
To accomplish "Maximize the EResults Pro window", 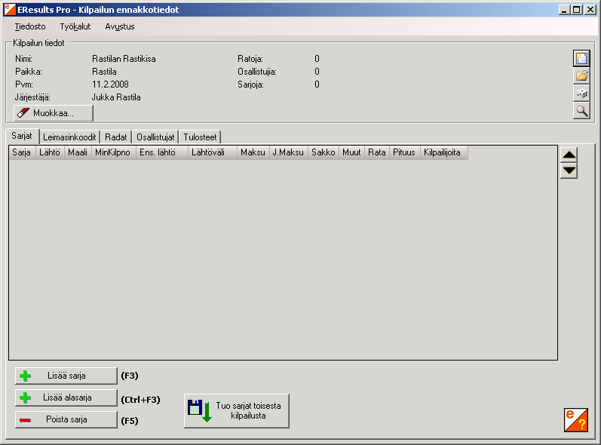I will pyautogui.click(x=576, y=10).
